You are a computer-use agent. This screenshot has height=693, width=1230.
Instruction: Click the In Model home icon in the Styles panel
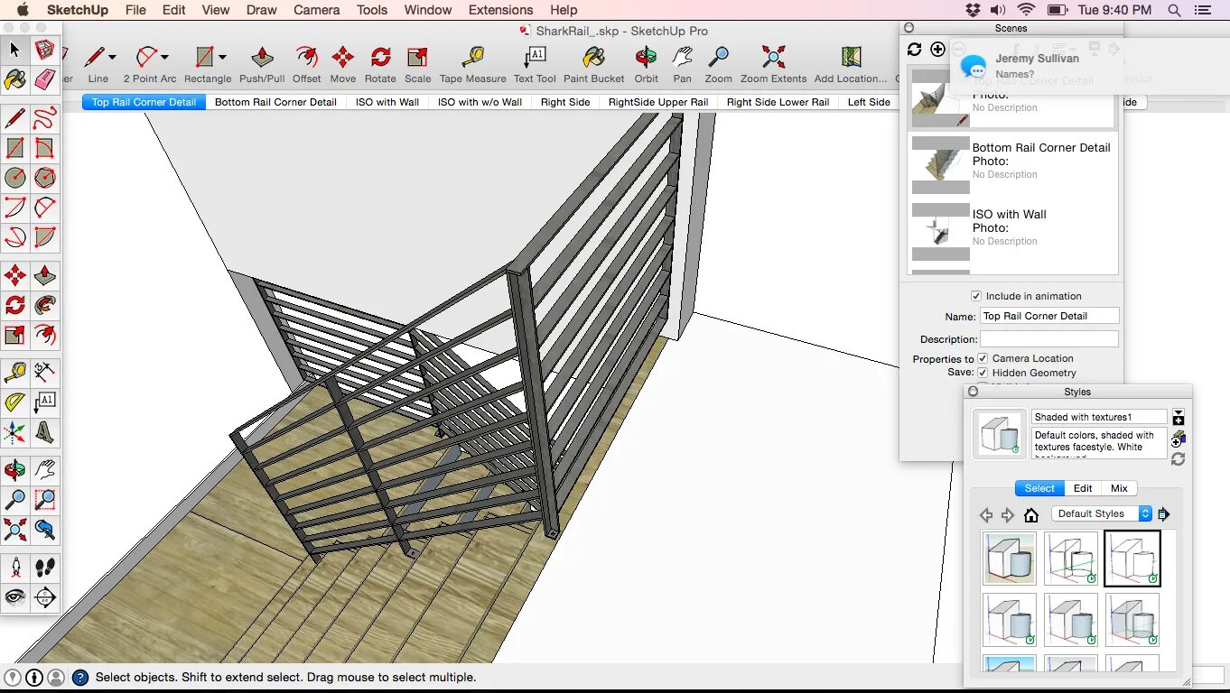pos(1031,515)
